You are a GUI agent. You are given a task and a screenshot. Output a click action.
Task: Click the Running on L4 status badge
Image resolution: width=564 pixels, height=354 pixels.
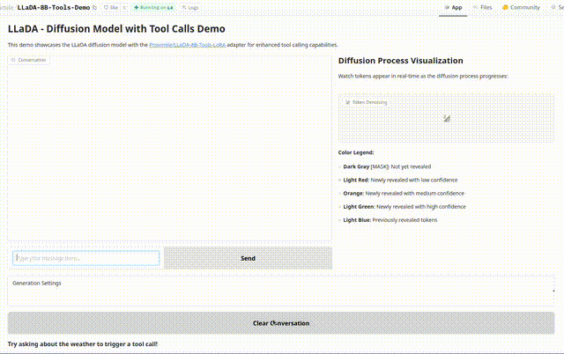153,7
